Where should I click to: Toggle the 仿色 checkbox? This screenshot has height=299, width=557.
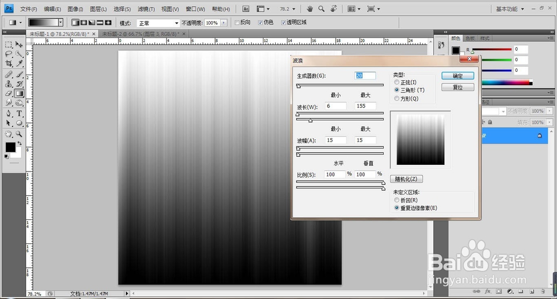click(x=260, y=23)
